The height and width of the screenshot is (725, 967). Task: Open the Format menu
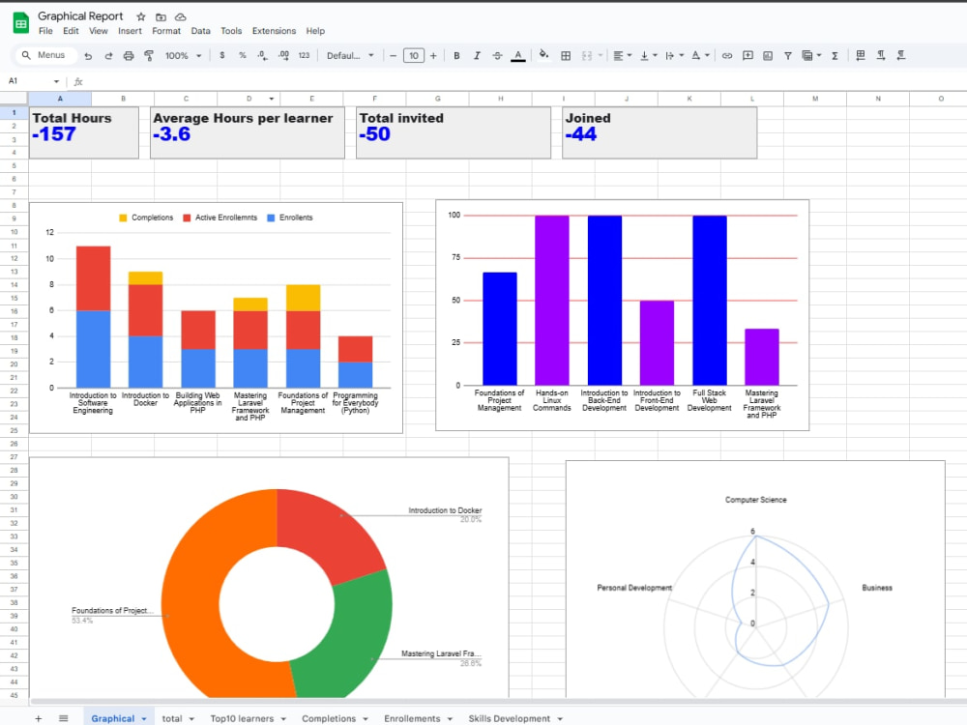[x=166, y=31]
